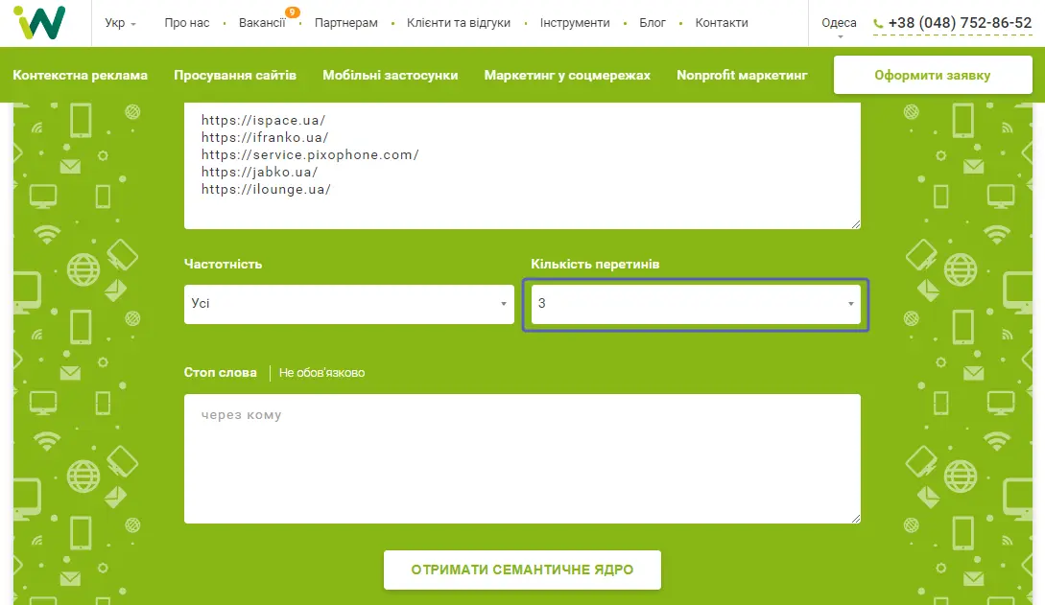Viewport: 1045px width, 605px height.
Task: Click the https://ifranko.ua/ line
Action: (265, 138)
